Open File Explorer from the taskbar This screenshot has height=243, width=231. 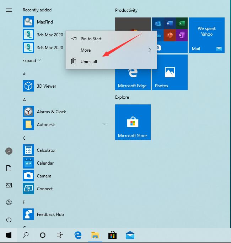point(95,235)
